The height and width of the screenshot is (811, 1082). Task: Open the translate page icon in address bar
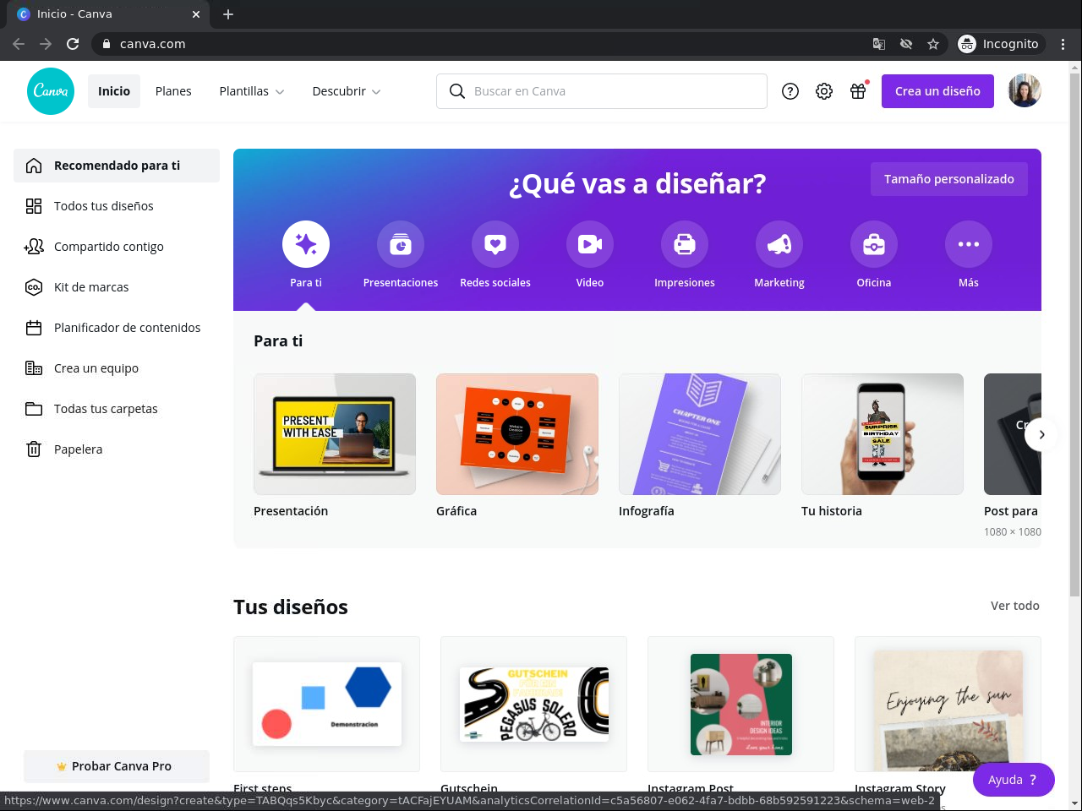pos(879,44)
